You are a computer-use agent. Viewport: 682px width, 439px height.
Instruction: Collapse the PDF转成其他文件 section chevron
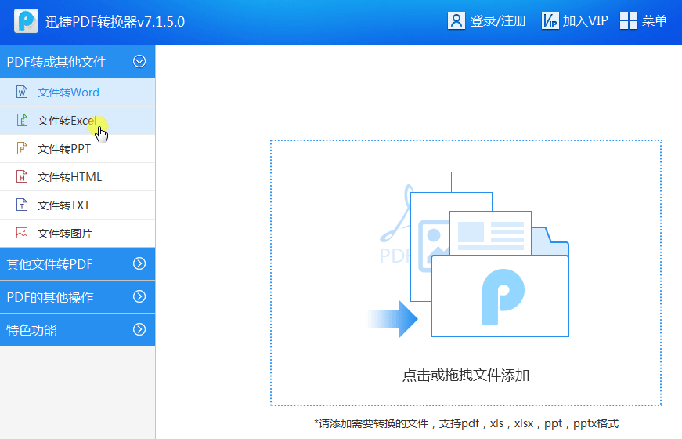139,61
